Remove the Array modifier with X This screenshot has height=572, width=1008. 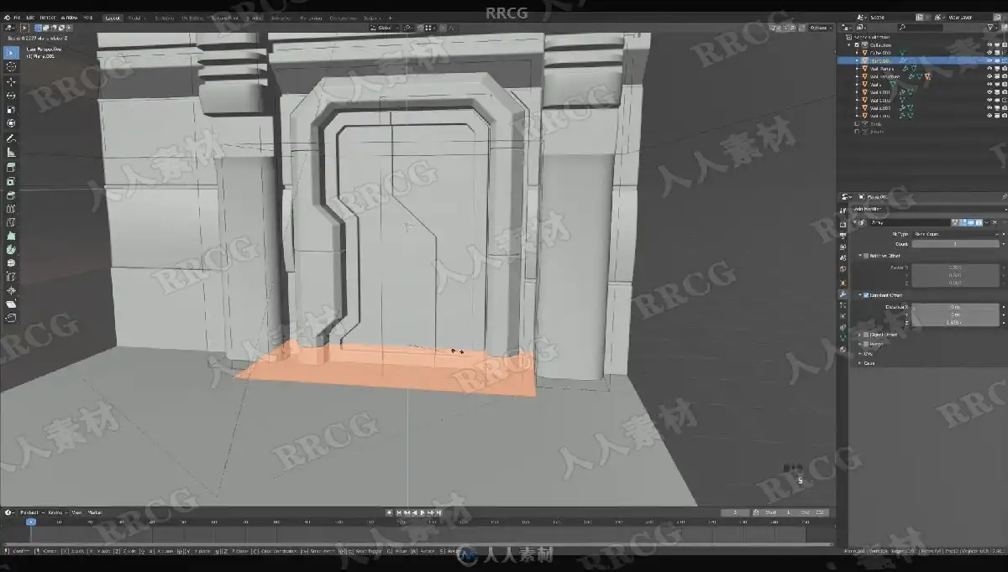994,222
